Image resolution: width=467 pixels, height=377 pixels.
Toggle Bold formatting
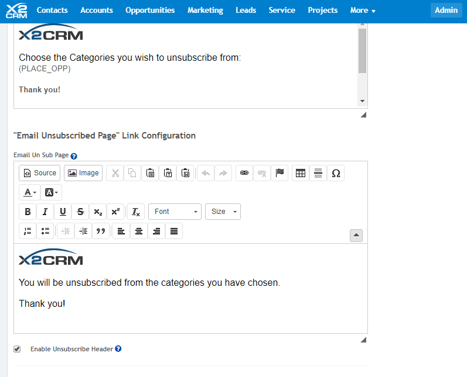(28, 212)
